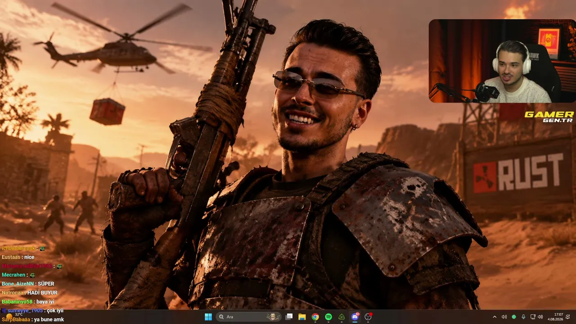The width and height of the screenshot is (576, 324).
Task: Open Spotify from the taskbar
Action: (328, 317)
